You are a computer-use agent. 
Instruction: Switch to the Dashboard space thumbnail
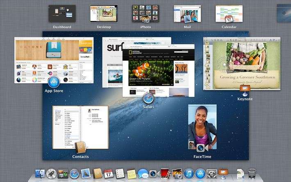[x=62, y=14]
